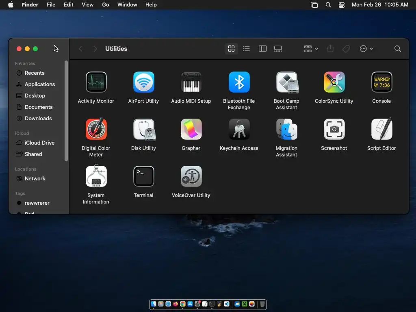Click the Finder window search icon
The height and width of the screenshot is (312, 416).
[397, 49]
